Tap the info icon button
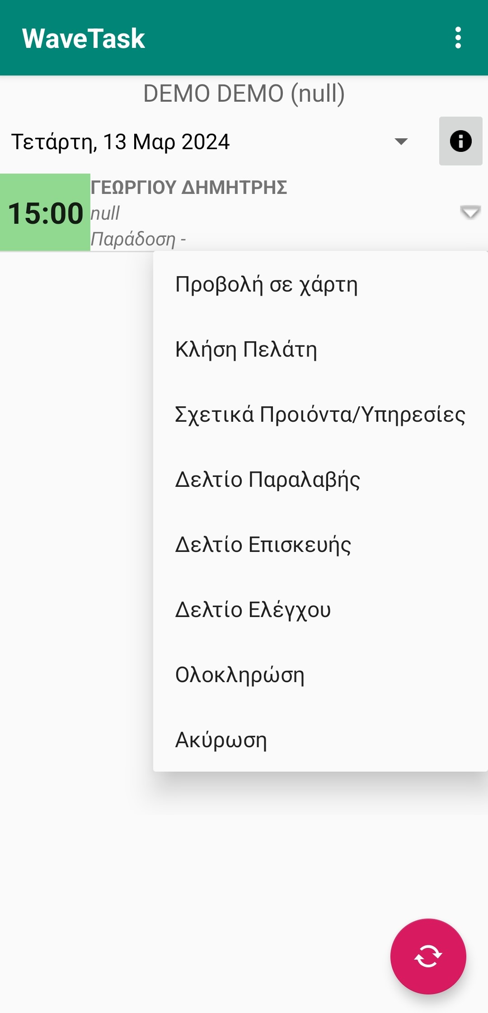This screenshot has width=488, height=1013. pyautogui.click(x=460, y=141)
